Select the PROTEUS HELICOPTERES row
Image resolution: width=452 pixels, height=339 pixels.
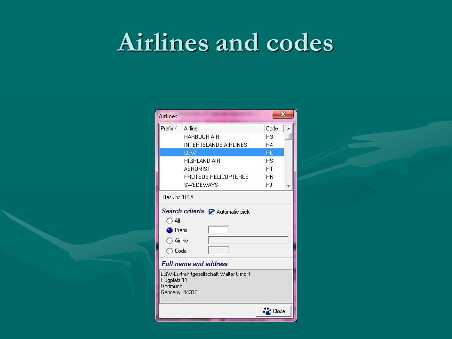(222, 177)
